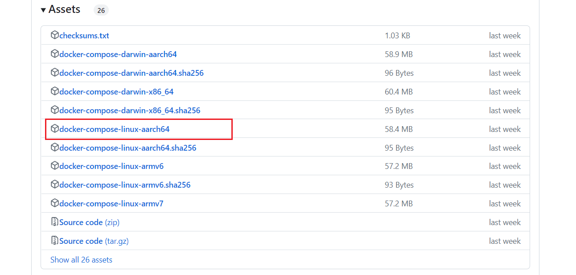Screen dimensions: 576x275
Task: Click package icon for docker-compose-darwin-aarch64.sha256
Action: click(x=54, y=73)
